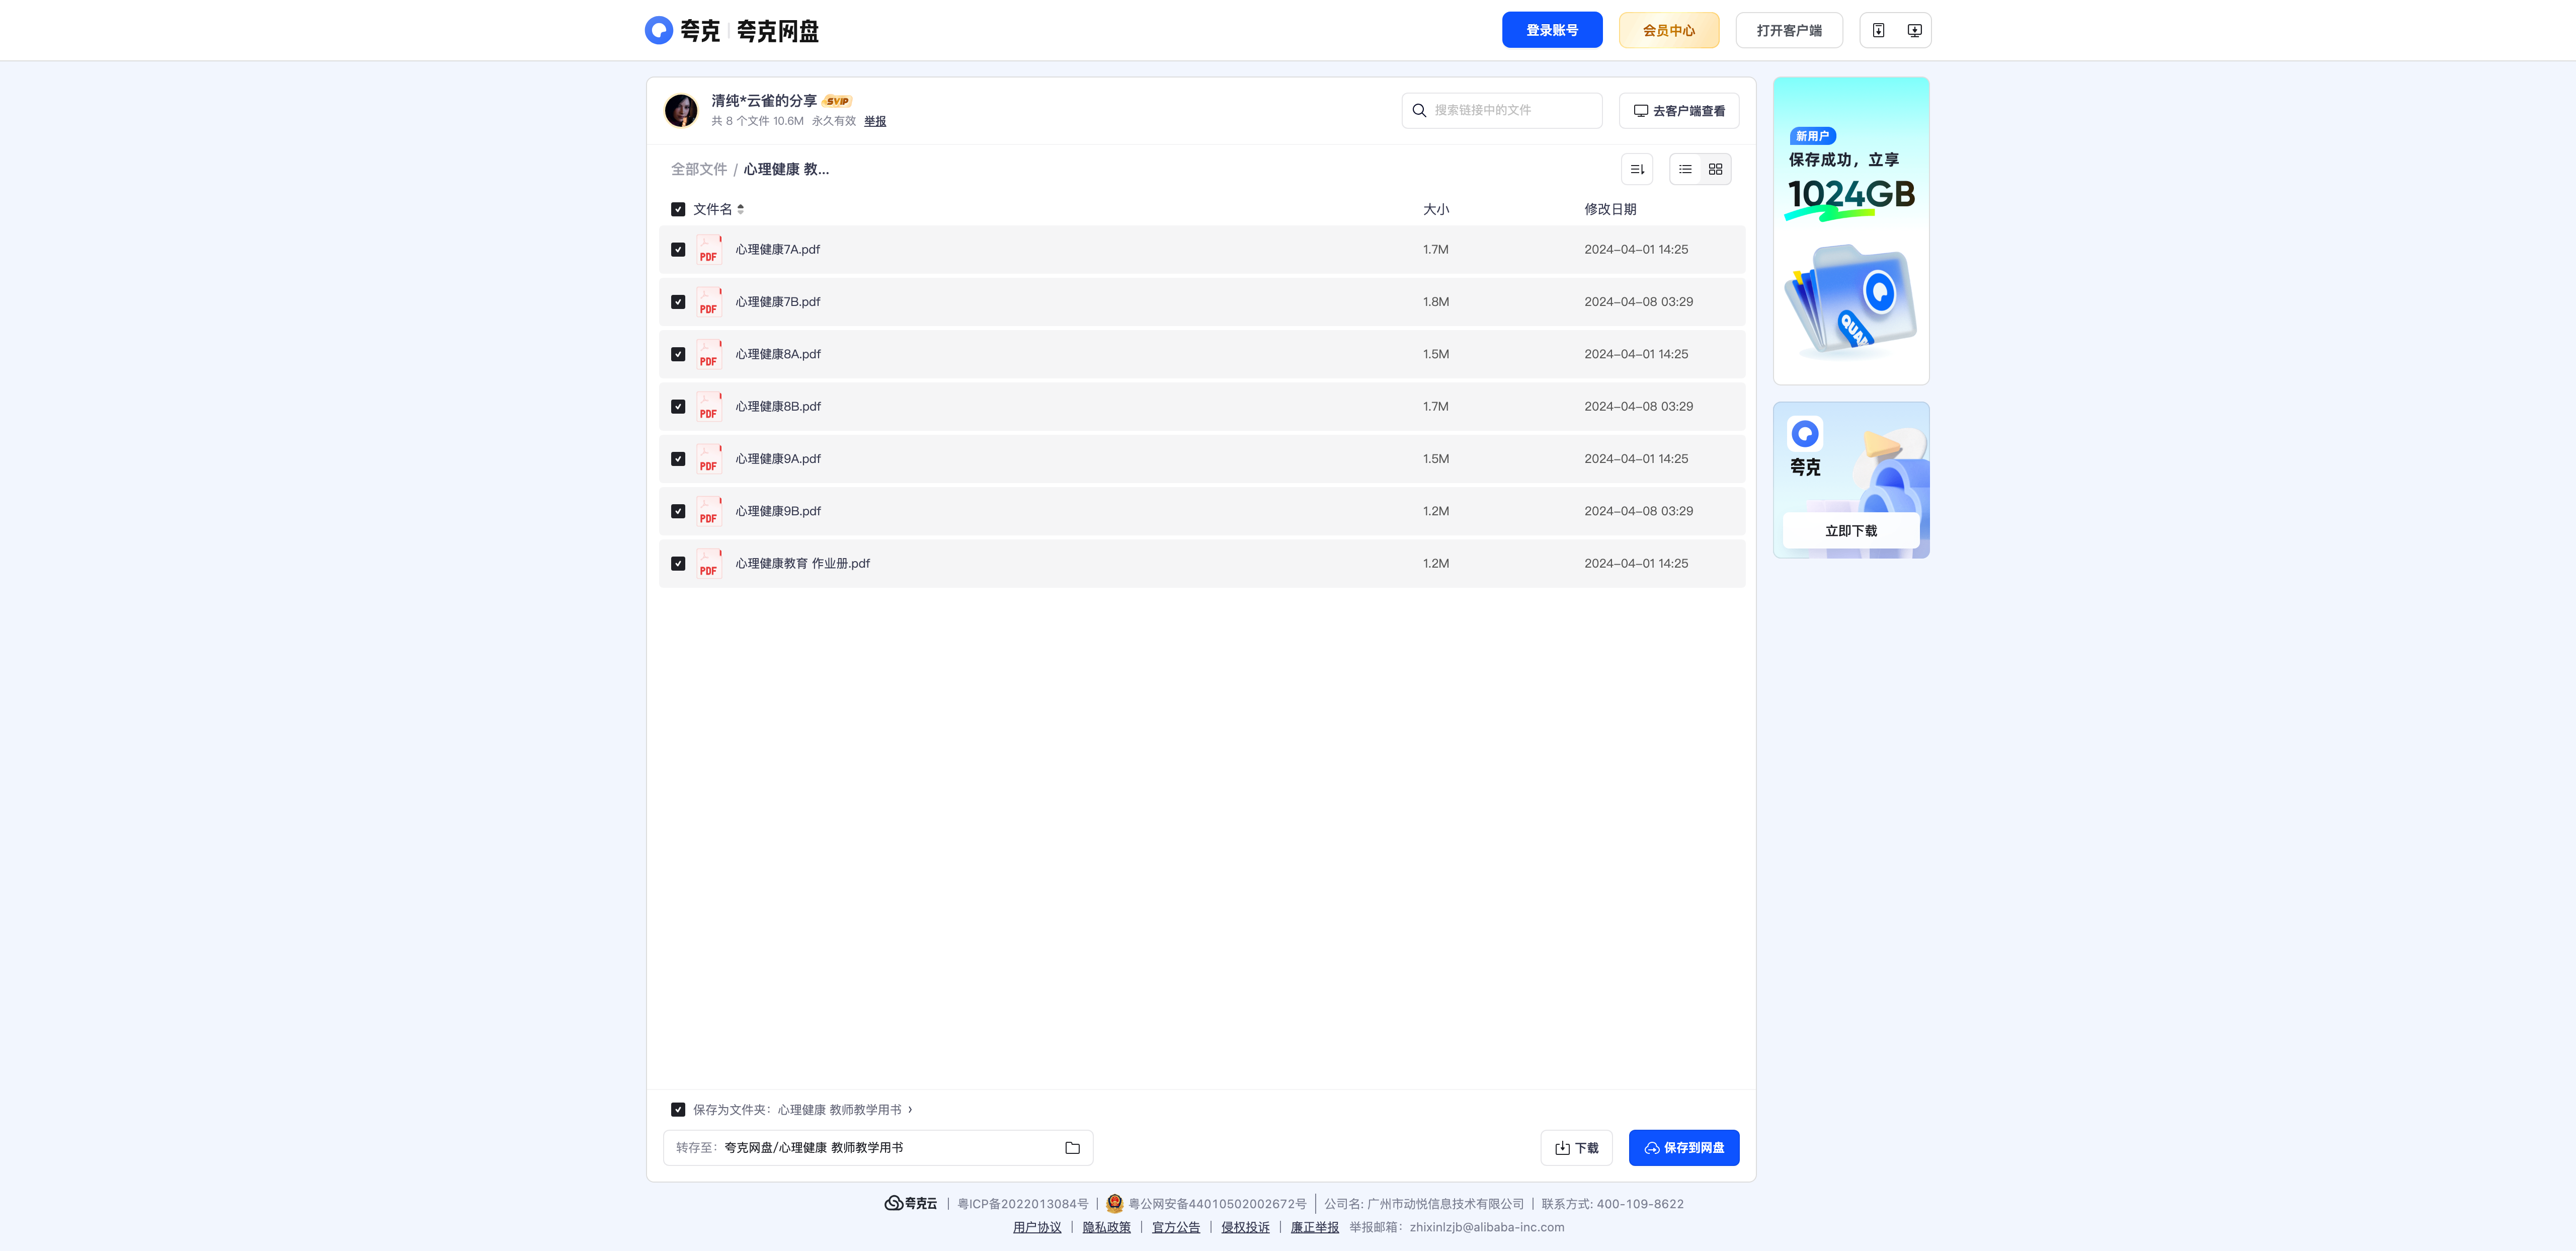
Task: Click PDF icon of 心理健康教育 作业册.pdf
Action: pos(709,563)
